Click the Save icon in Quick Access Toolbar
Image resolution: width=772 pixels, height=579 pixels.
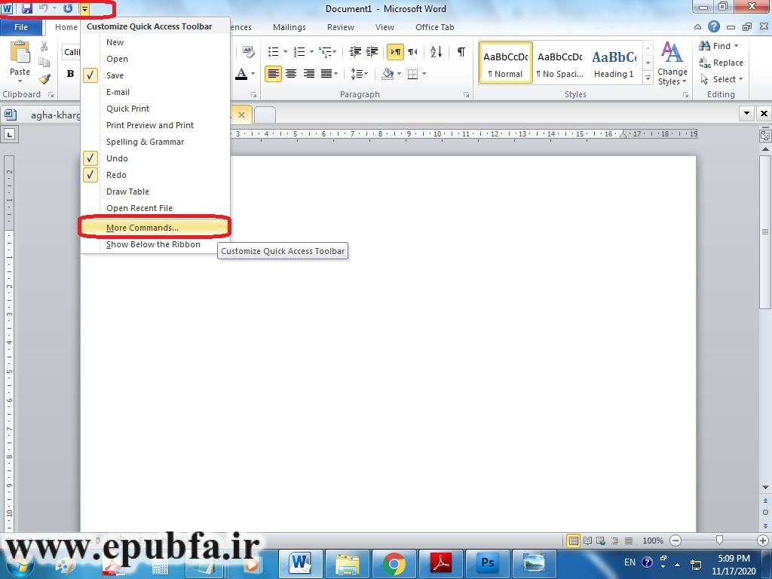[x=27, y=8]
